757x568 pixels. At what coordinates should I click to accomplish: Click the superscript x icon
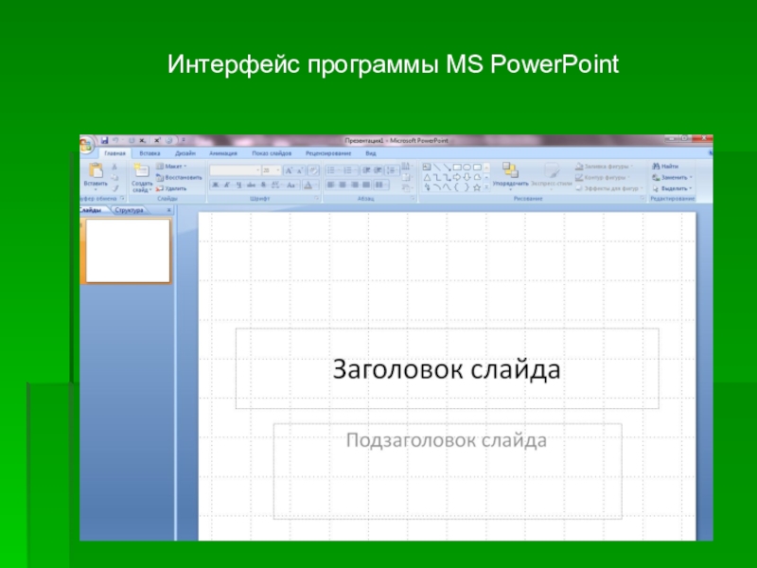click(x=157, y=140)
